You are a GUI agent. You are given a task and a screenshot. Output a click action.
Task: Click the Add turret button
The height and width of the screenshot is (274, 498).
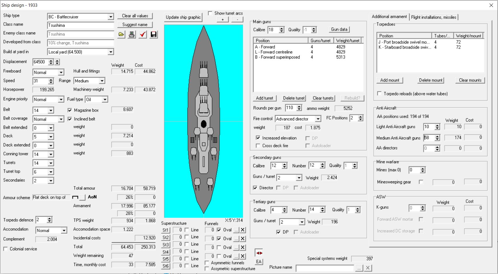[x=265, y=98]
